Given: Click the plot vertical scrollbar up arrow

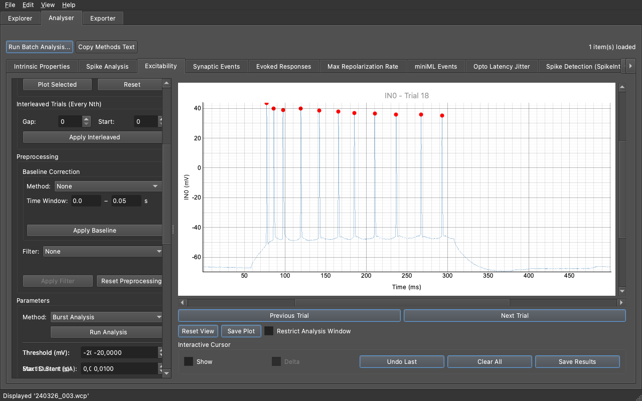Looking at the screenshot, I should [x=622, y=87].
